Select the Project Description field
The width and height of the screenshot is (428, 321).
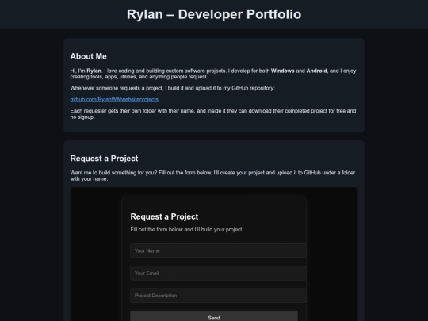(x=218, y=296)
